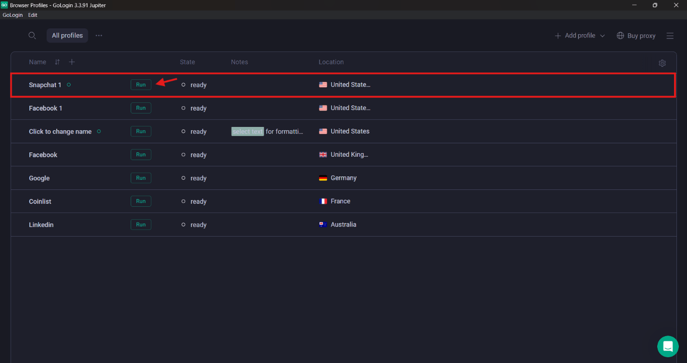Viewport: 687px width, 363px height.
Task: Open the Edit menu in menu bar
Action: pyautogui.click(x=33, y=15)
